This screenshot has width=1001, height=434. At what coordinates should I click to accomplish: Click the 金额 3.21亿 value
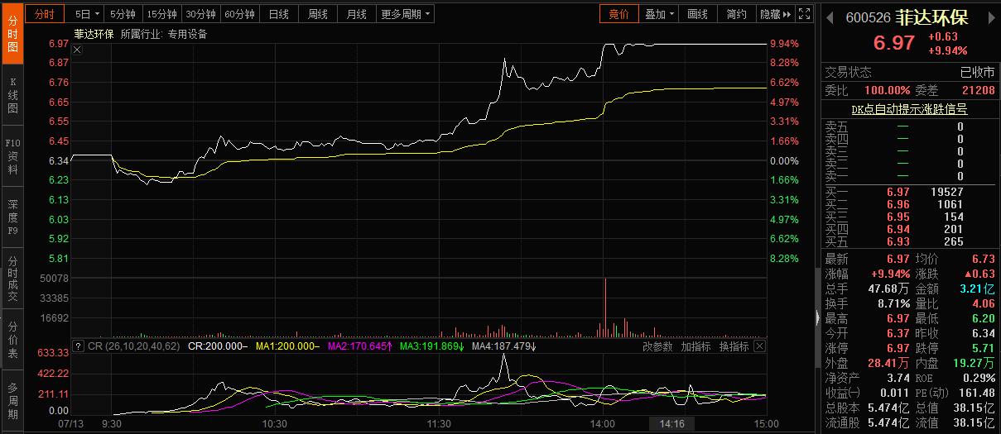point(977,289)
